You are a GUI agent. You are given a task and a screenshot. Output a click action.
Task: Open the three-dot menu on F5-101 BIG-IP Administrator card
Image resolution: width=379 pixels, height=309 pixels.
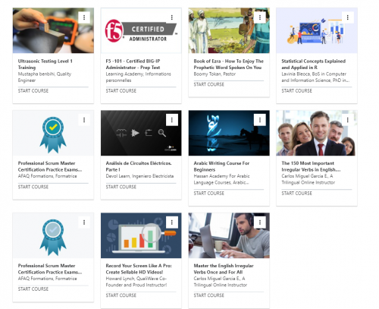pyautogui.click(x=172, y=17)
